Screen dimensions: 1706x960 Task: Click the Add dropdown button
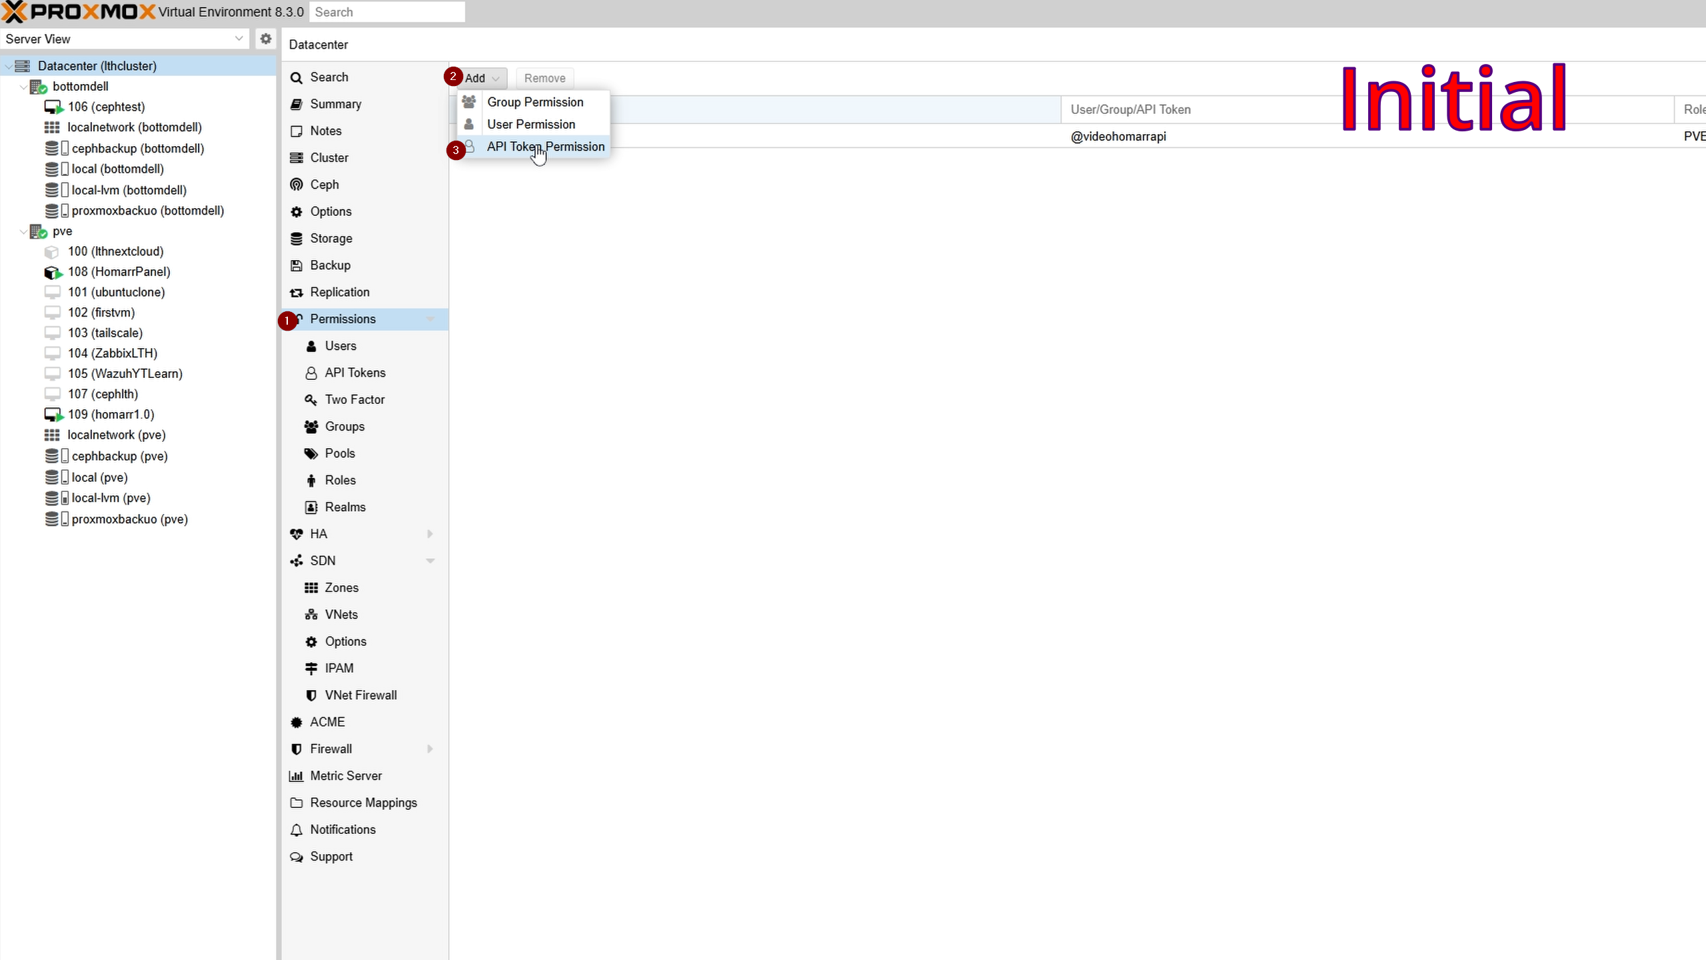point(481,78)
